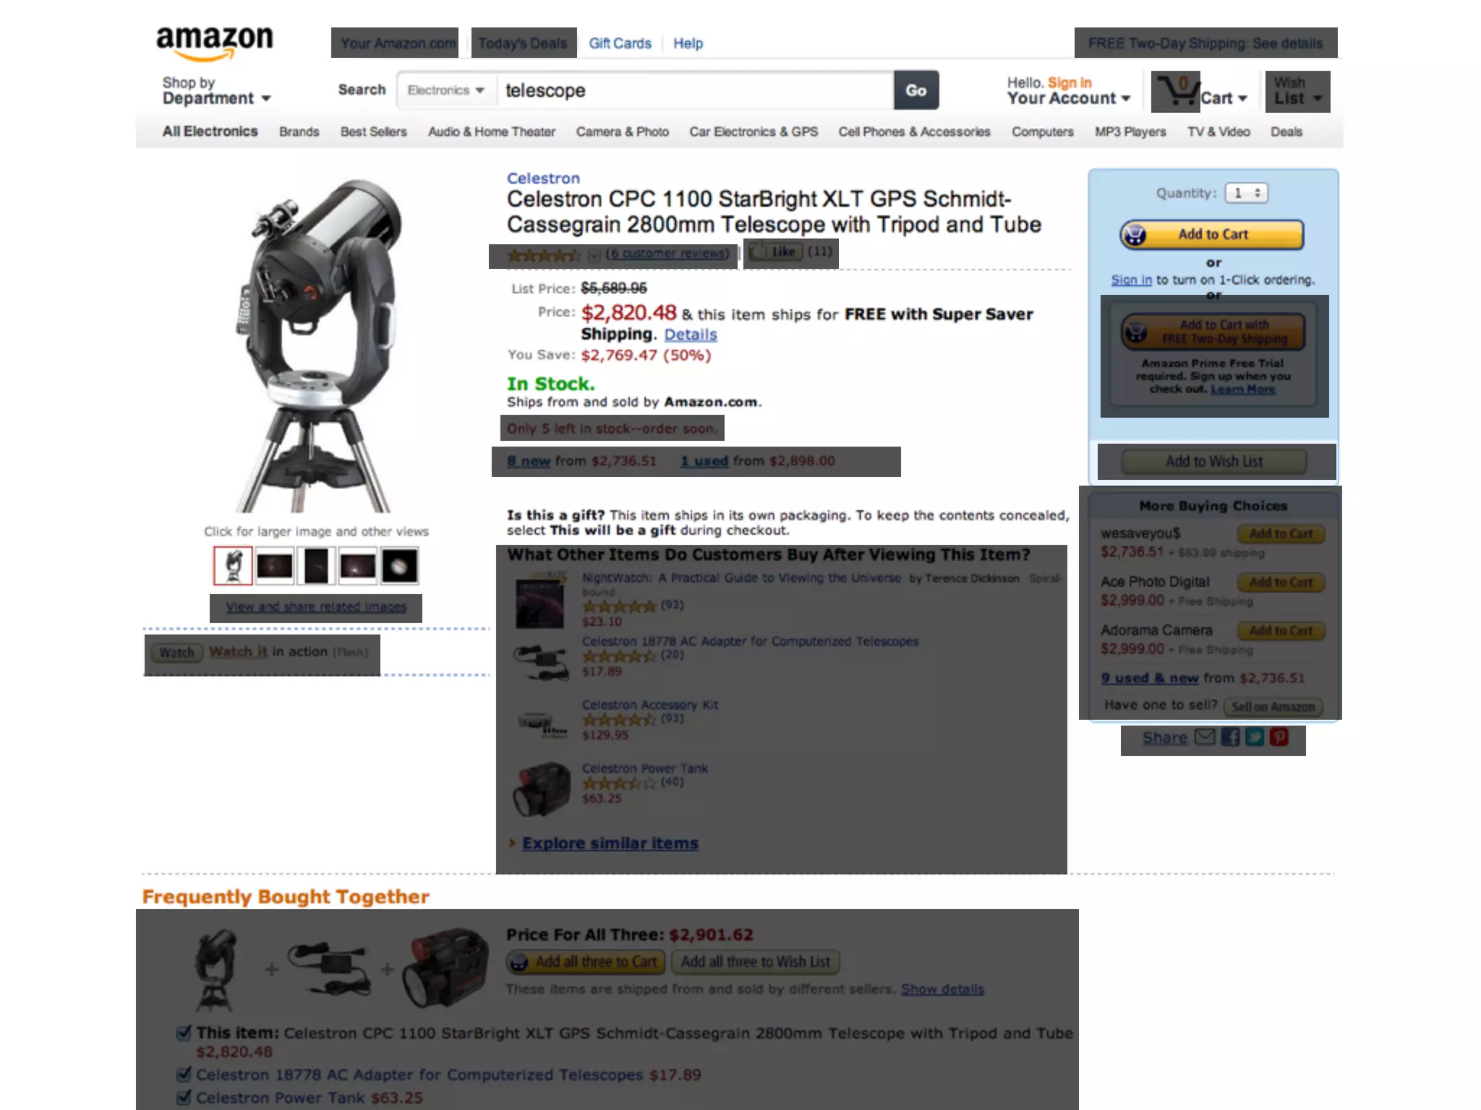Uncheck the 'This item' telescope checkbox
This screenshot has height=1110, width=1481.
pos(184,1032)
